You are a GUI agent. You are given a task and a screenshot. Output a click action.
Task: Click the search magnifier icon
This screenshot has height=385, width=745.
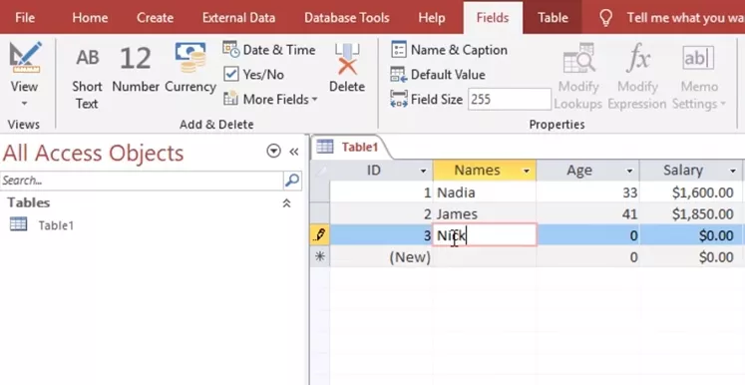(x=292, y=181)
